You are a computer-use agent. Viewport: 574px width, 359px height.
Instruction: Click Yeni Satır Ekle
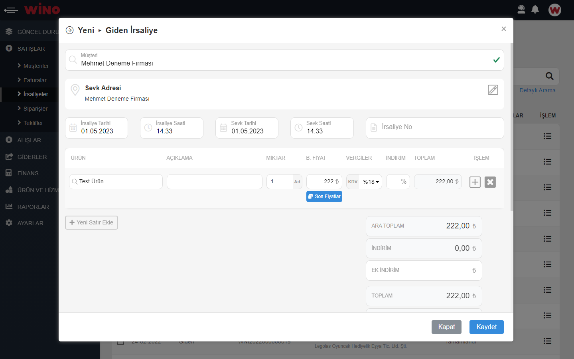tap(91, 222)
